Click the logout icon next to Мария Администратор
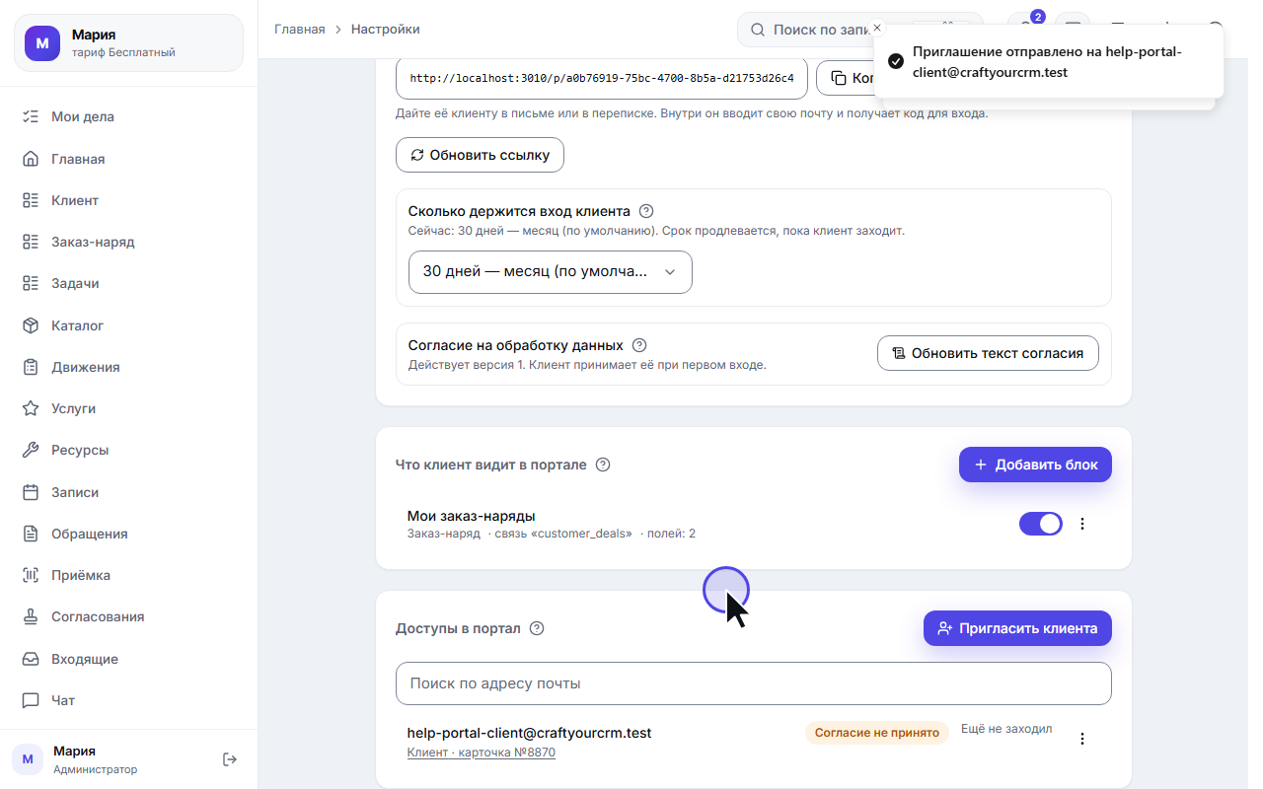Viewport: 1263px width, 789px height. tap(230, 759)
